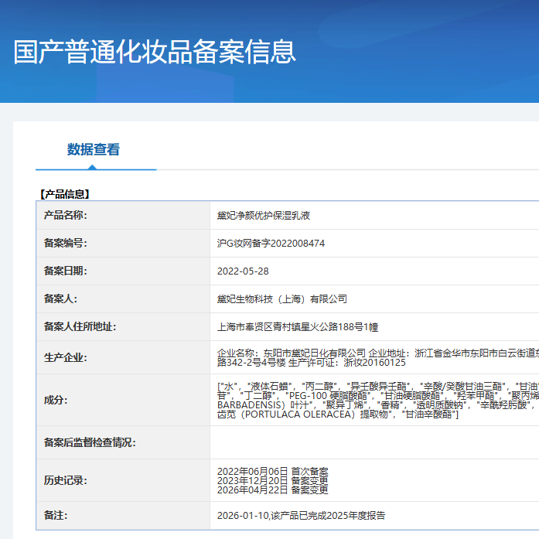The width and height of the screenshot is (539, 539).
Task: Select the date 2022-05-28
Action: tap(243, 271)
